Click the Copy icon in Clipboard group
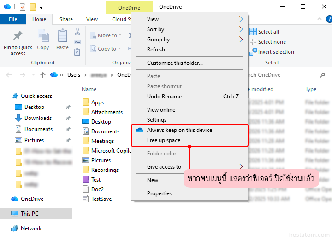 coord(43,35)
